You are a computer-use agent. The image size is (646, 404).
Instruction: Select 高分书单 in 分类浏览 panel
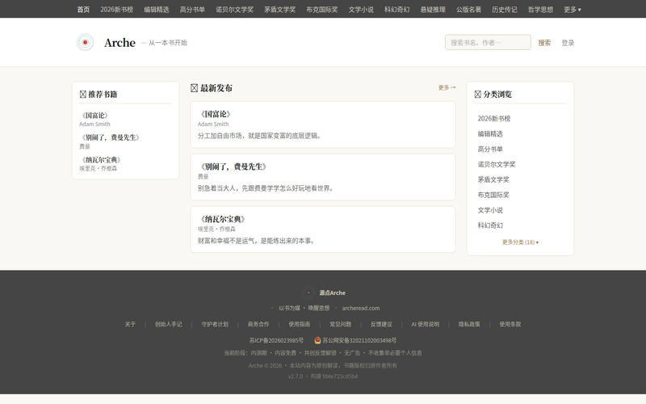tap(490, 149)
